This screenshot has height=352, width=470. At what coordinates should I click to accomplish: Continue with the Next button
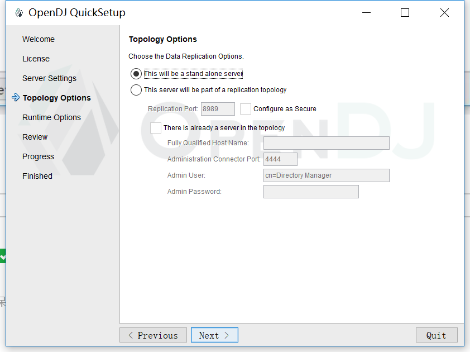214,335
